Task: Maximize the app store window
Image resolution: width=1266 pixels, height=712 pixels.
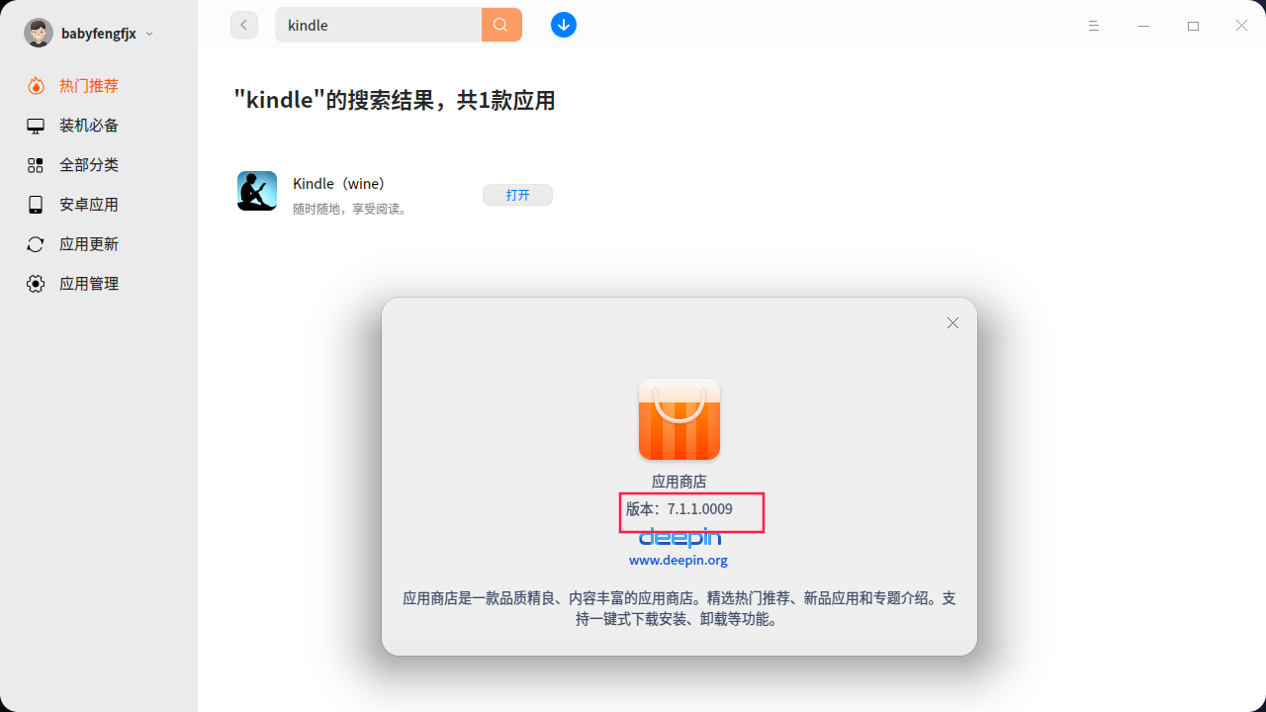Action: [x=1193, y=26]
